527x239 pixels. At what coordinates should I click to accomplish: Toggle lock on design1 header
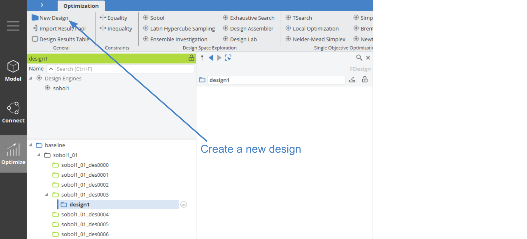191,58
